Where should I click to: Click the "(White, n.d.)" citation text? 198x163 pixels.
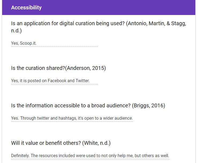point(96,143)
